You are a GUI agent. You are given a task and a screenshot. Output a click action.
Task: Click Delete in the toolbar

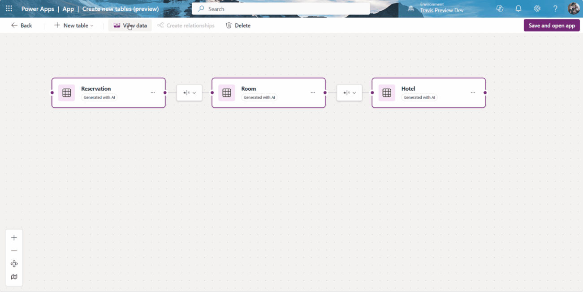click(238, 25)
